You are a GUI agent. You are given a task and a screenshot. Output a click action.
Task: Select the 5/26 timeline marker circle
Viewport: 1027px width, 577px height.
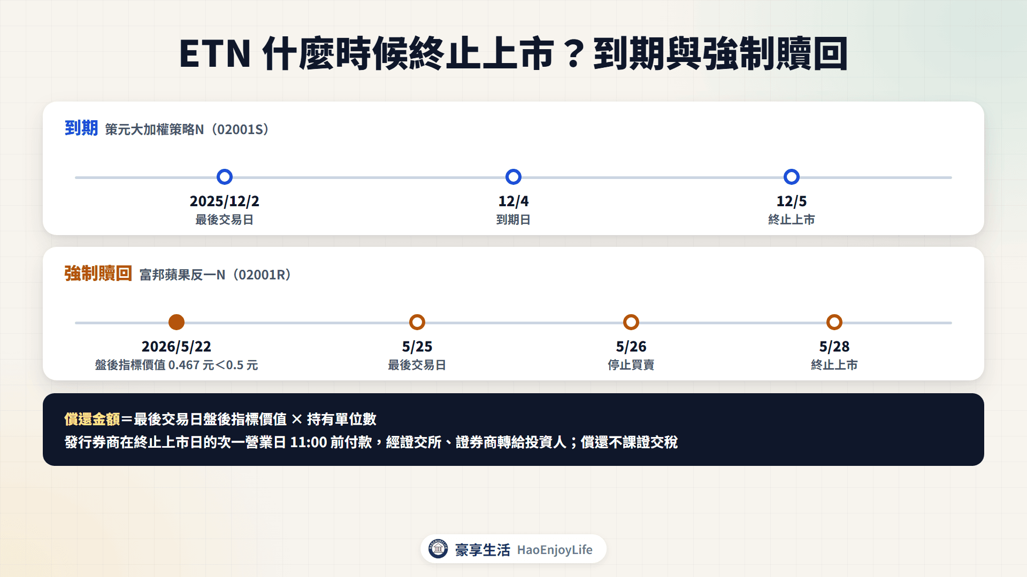(x=631, y=322)
